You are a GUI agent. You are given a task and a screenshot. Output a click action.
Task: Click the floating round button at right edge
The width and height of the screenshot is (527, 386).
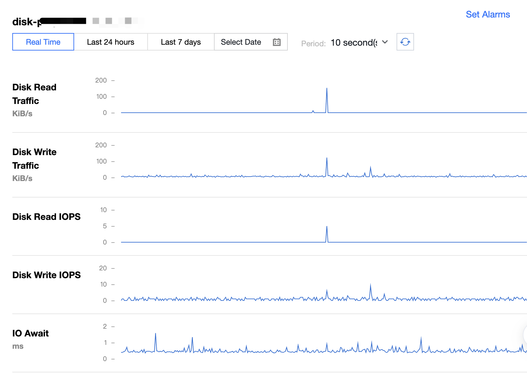click(525, 335)
